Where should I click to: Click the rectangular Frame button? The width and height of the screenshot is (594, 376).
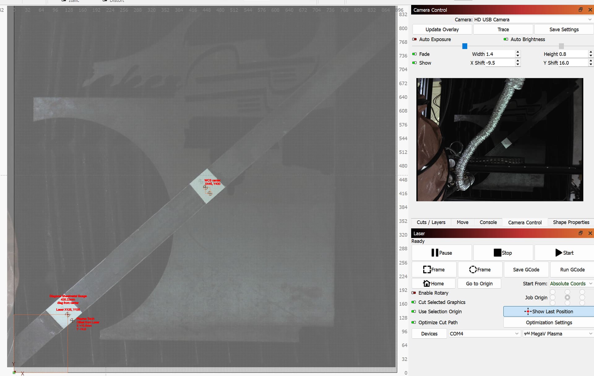click(434, 270)
